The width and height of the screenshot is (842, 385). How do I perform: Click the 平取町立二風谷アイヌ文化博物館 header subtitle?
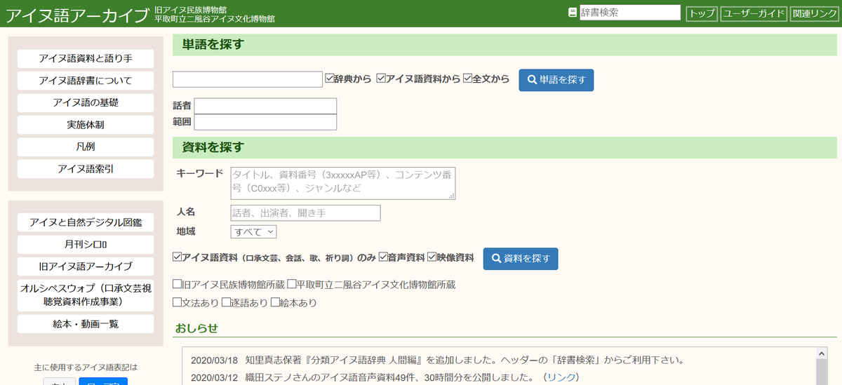[x=215, y=18]
